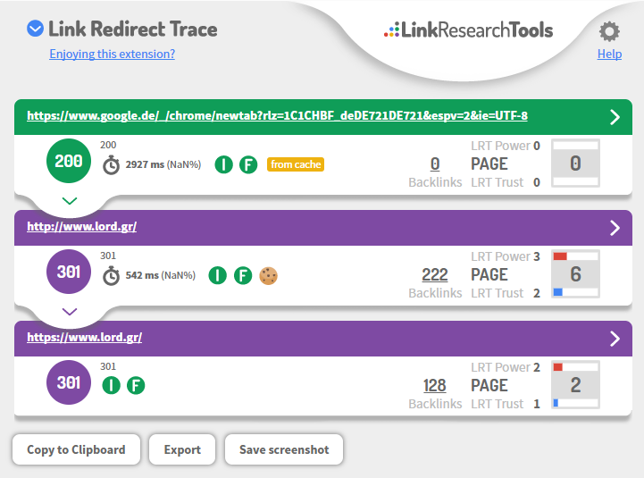Viewport: 644px width, 478px height.
Task: Click the red LRT Power bar for score 2
Action: point(557,367)
